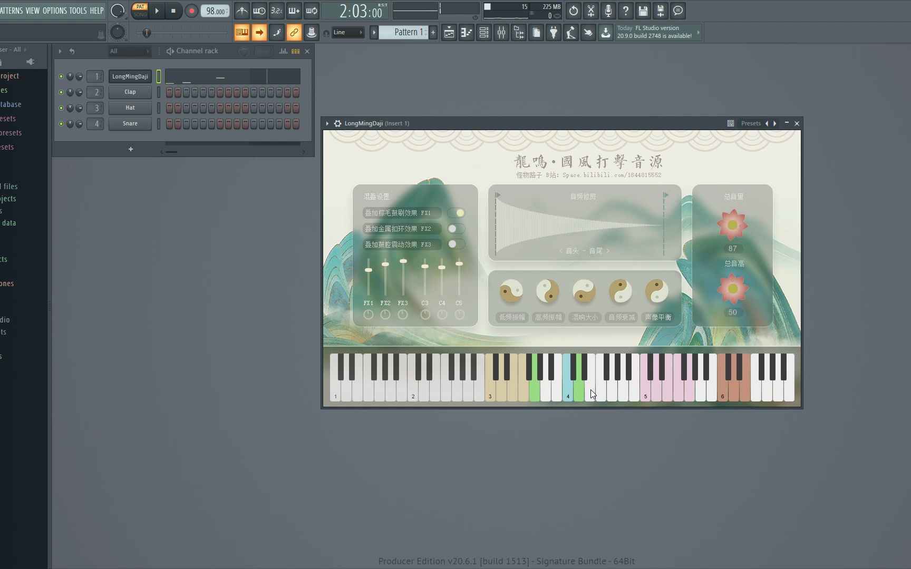This screenshot has height=569, width=911.
Task: Open the Playlist view icon
Action: 449,33
